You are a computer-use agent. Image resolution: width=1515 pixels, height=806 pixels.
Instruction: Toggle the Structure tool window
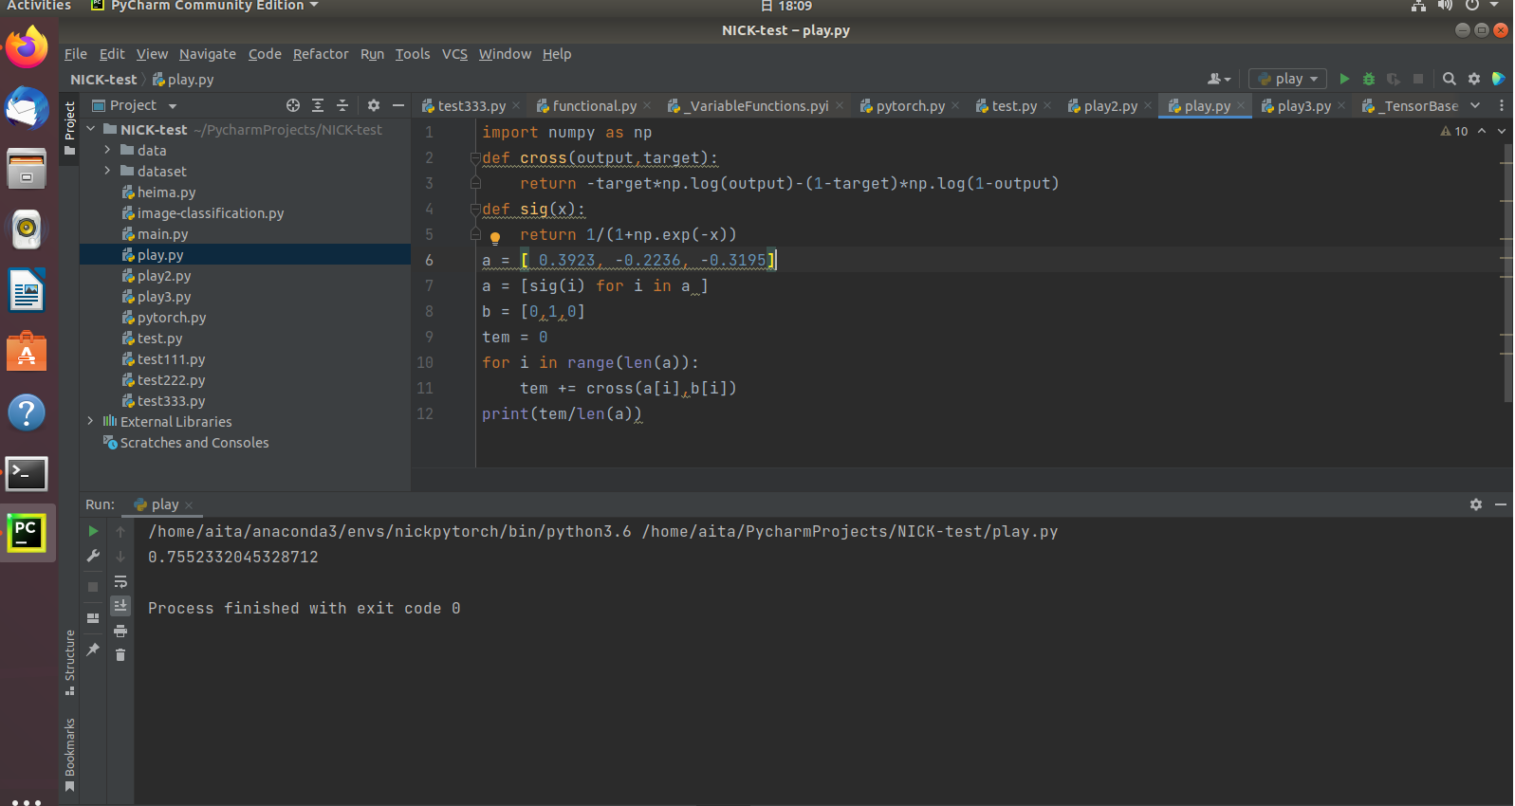(69, 662)
